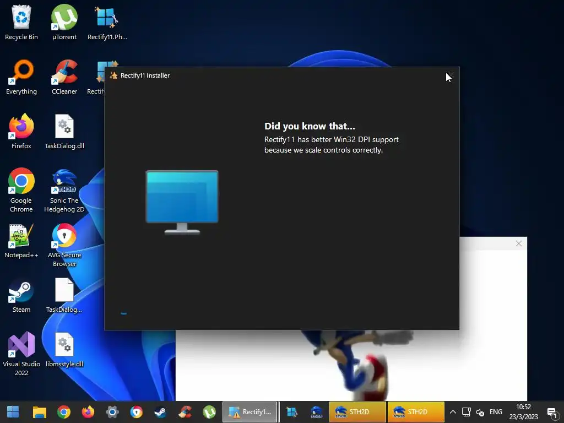Open File Explorer from the taskbar

pyautogui.click(x=40, y=412)
